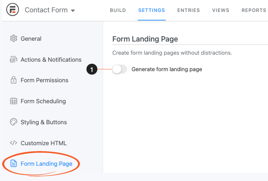Click the Styling & Buttons palette icon

pos(13,122)
